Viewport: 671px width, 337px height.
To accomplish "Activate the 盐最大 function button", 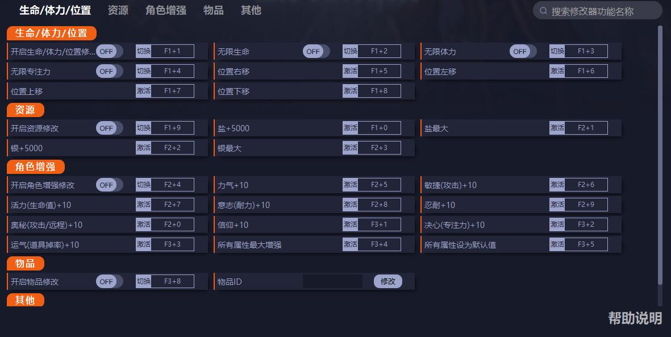I will tap(557, 128).
